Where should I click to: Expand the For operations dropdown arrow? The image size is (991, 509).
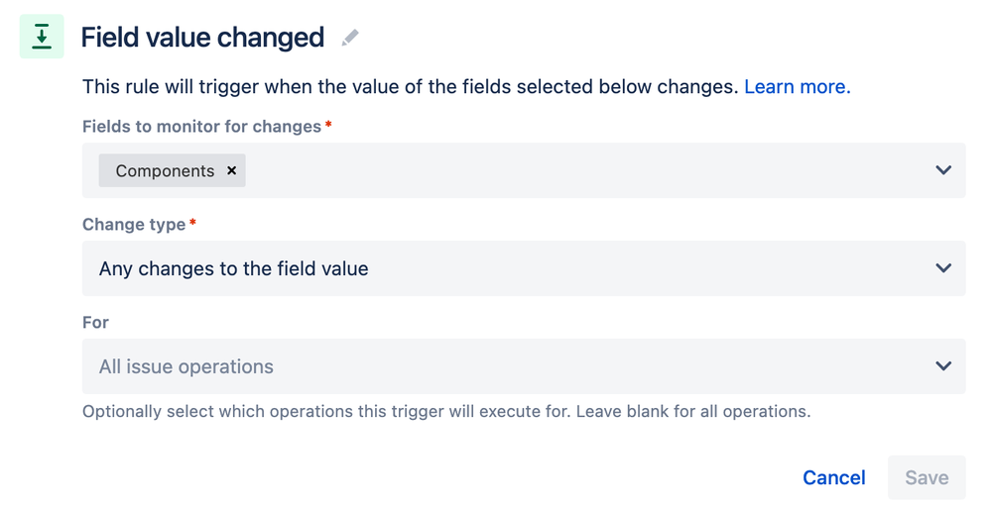coord(943,366)
